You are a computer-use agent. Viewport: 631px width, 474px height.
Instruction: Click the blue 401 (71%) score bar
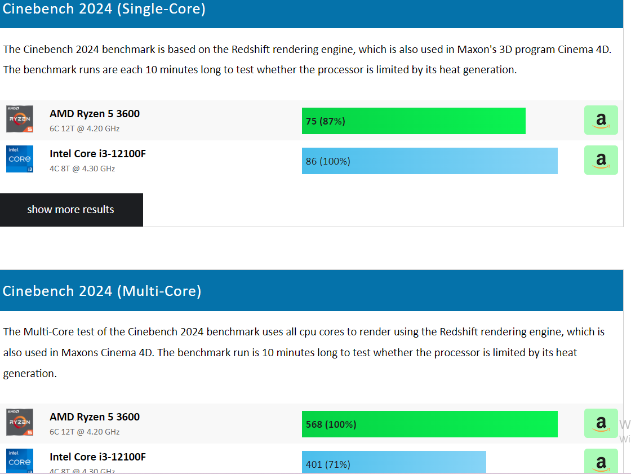pyautogui.click(x=394, y=463)
